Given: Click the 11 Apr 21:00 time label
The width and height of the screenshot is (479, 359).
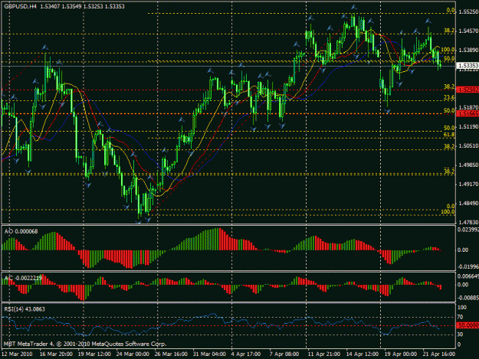Looking at the screenshot, I should click(x=324, y=354).
